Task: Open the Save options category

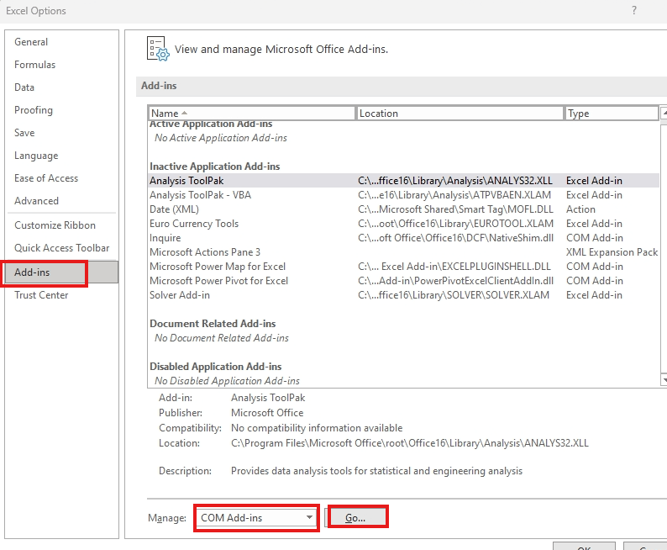Action: coord(24,132)
